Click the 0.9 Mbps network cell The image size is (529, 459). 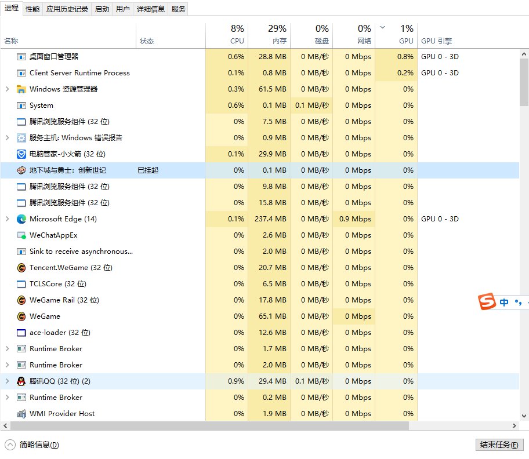[x=355, y=219]
